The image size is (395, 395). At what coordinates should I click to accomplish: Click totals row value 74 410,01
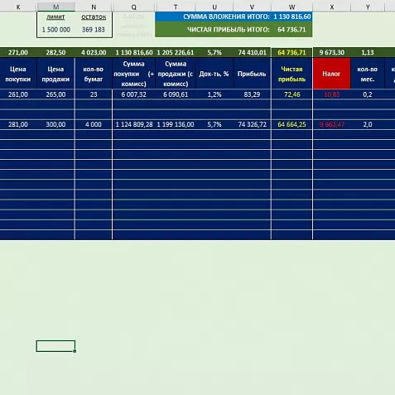pos(252,52)
